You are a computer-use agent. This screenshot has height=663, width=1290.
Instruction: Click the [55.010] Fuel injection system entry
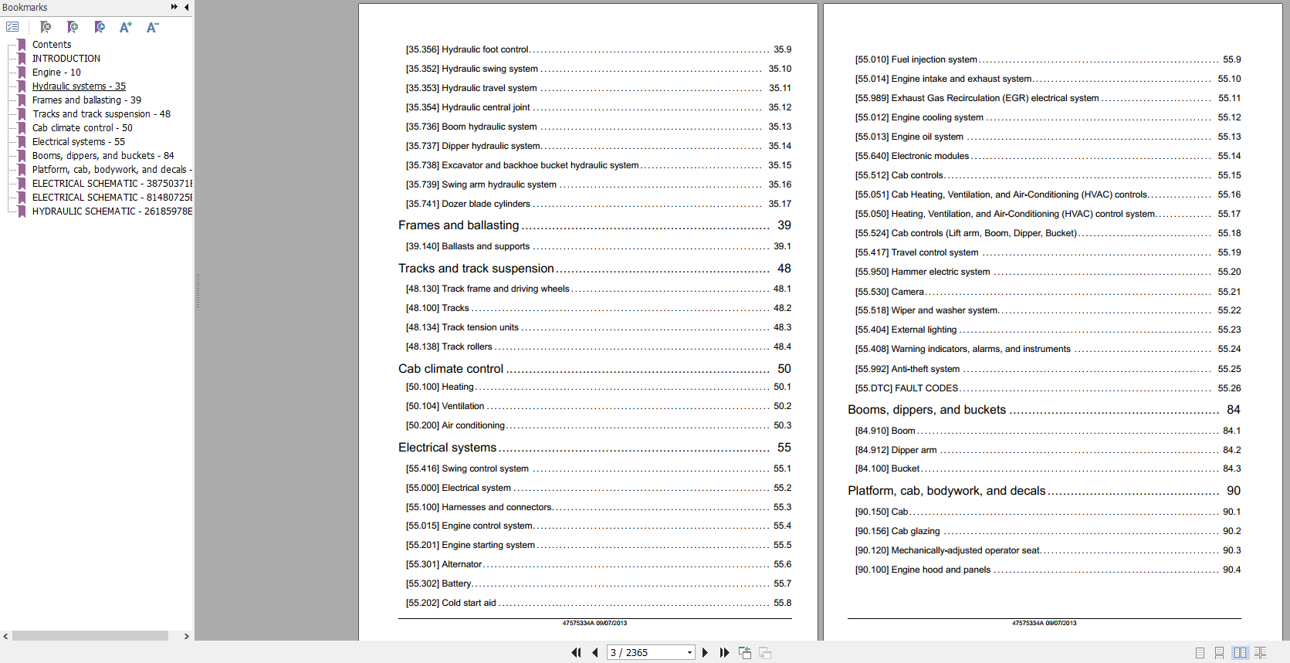click(x=916, y=59)
